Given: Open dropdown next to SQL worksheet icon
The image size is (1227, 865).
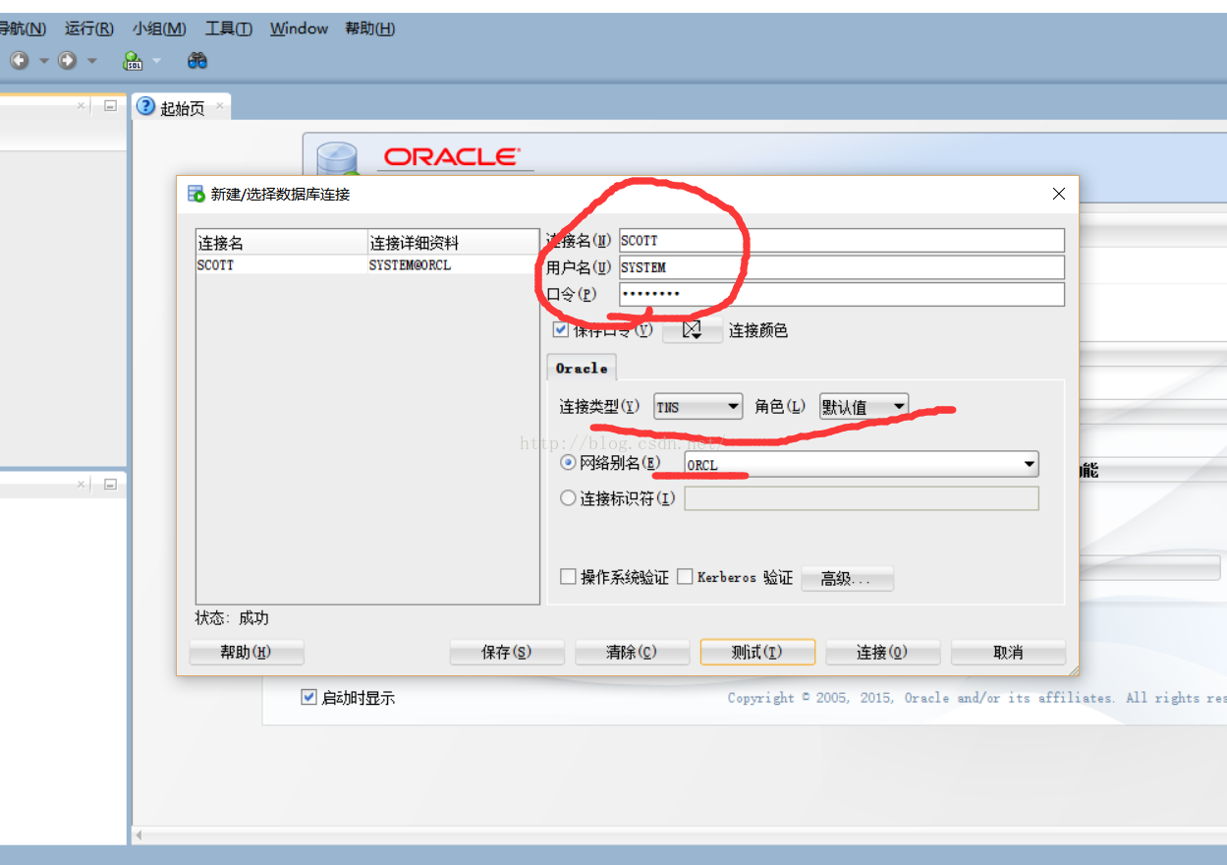Looking at the screenshot, I should [157, 61].
